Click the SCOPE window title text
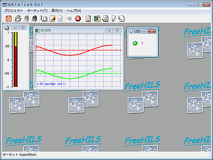This screenshot has width=213, height=160. [x=46, y=31]
